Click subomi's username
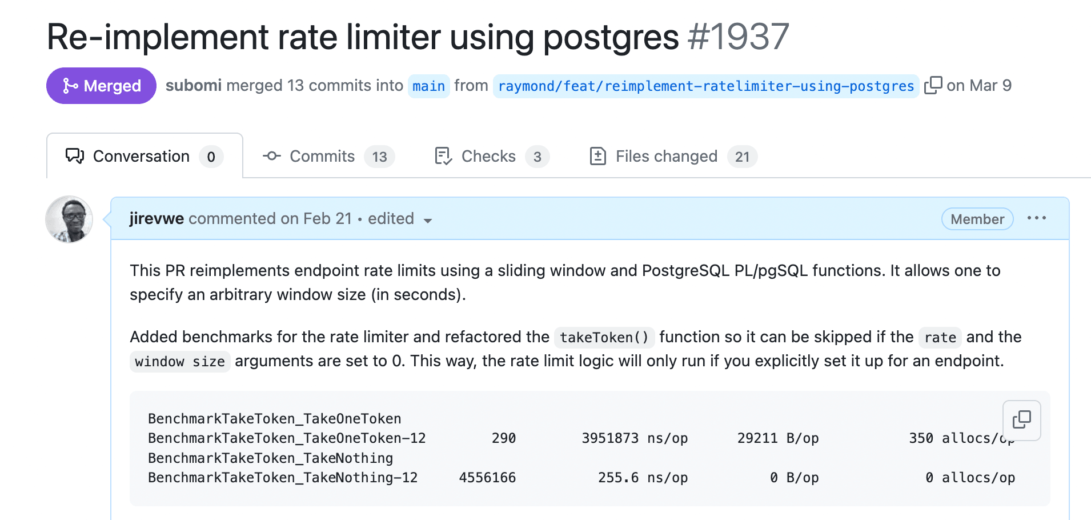 [193, 85]
